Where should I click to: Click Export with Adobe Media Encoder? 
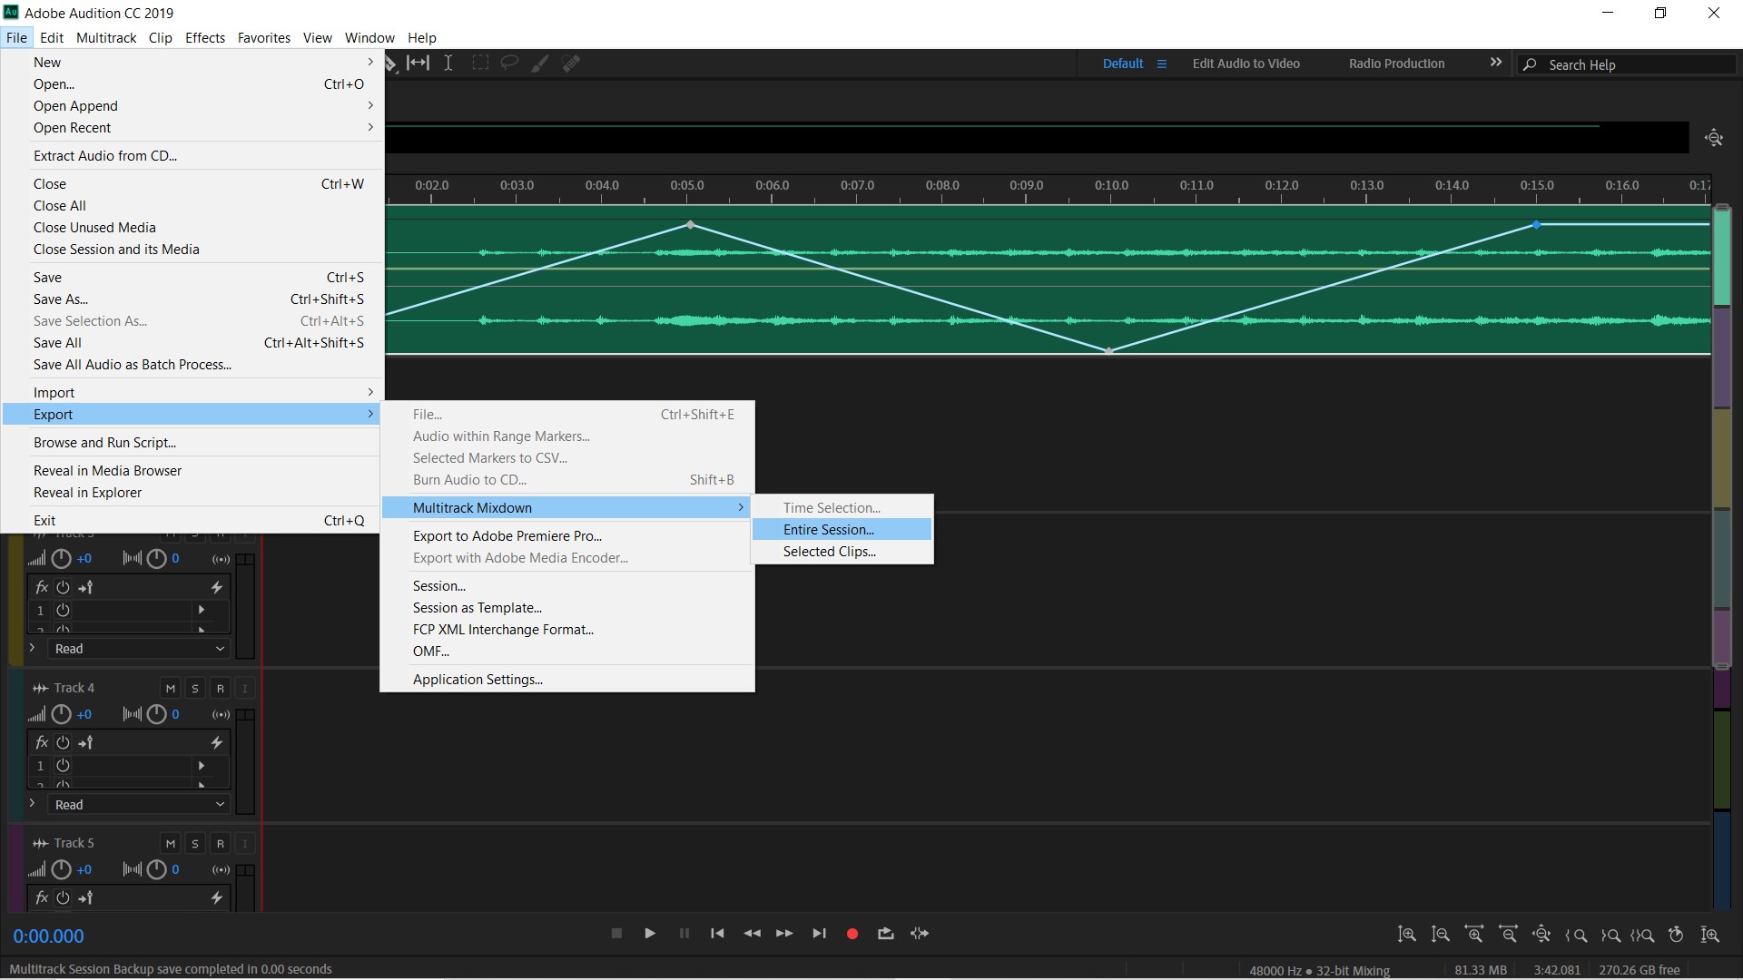[520, 558]
